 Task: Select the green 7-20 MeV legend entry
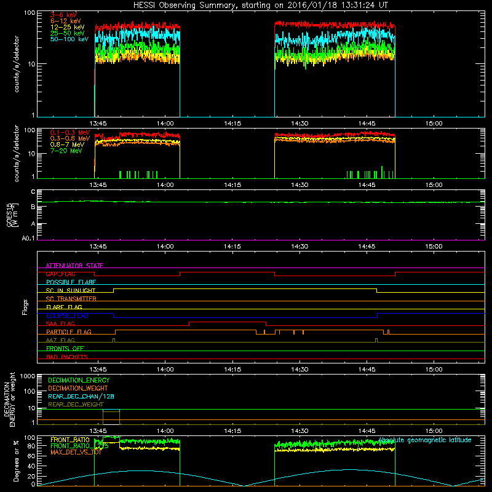(66, 151)
